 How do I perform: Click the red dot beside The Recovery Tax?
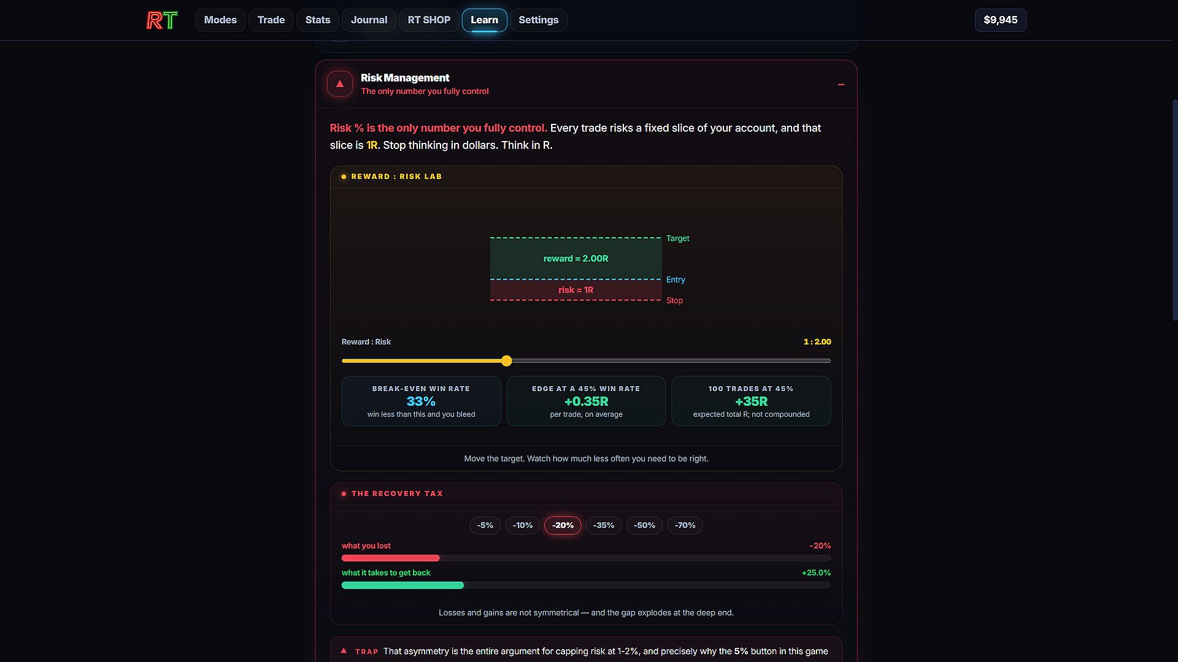tap(344, 493)
